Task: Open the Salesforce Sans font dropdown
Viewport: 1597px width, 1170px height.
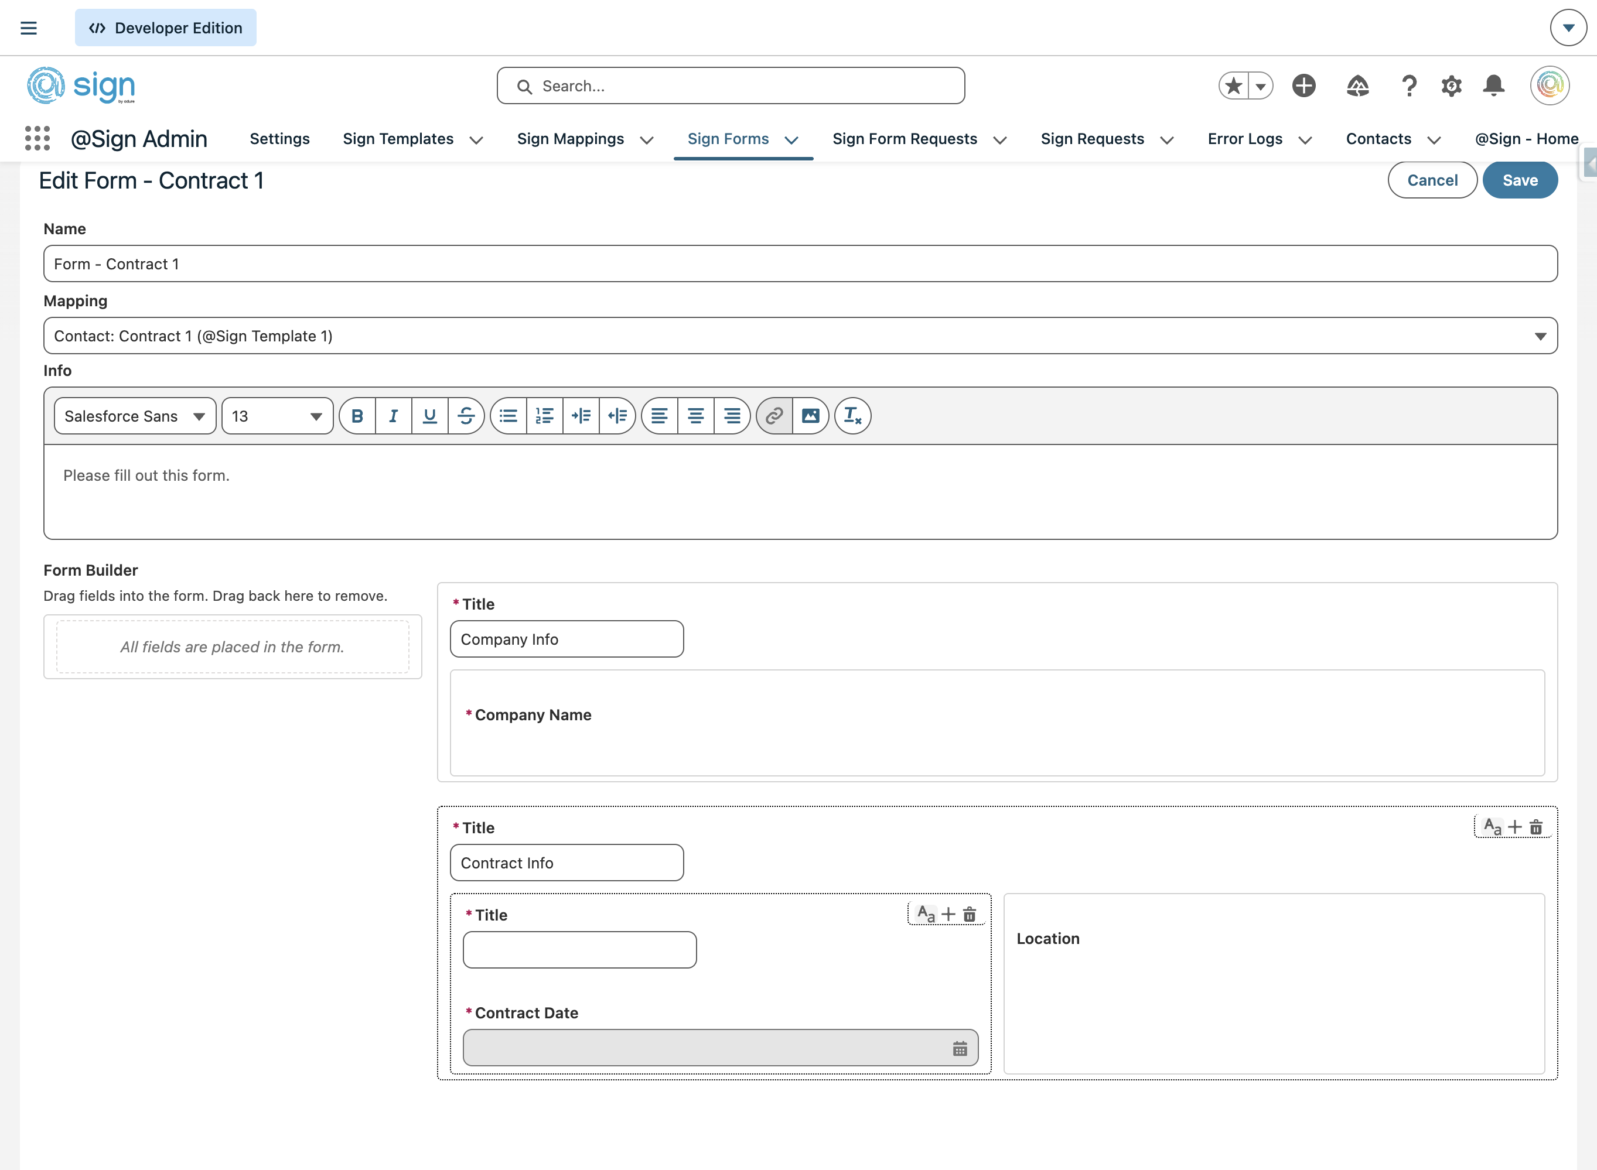Action: [135, 416]
